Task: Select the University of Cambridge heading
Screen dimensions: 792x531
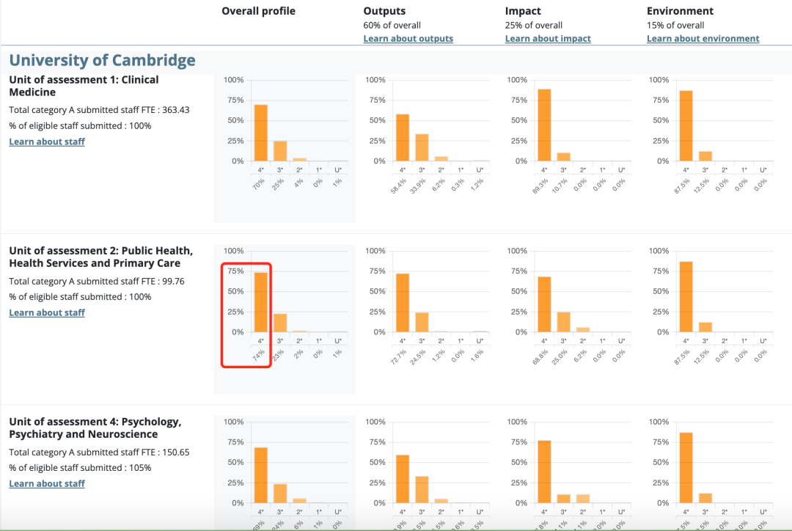Action: pos(102,60)
